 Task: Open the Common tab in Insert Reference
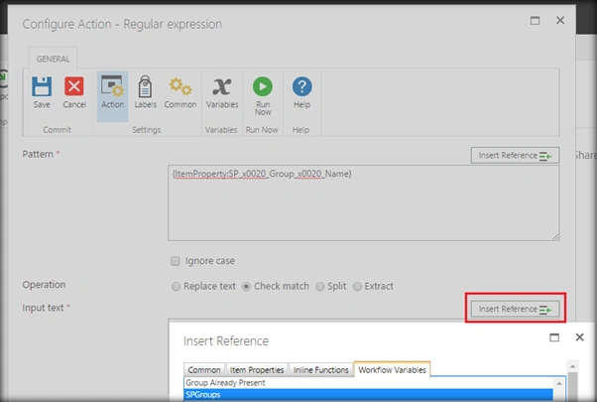pyautogui.click(x=204, y=370)
